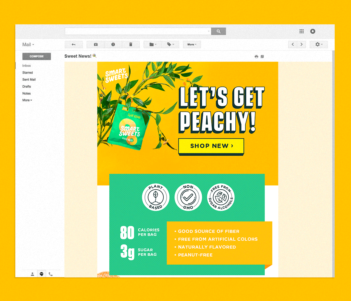
Task: Open the labels tag dropdown
Action: (170, 44)
